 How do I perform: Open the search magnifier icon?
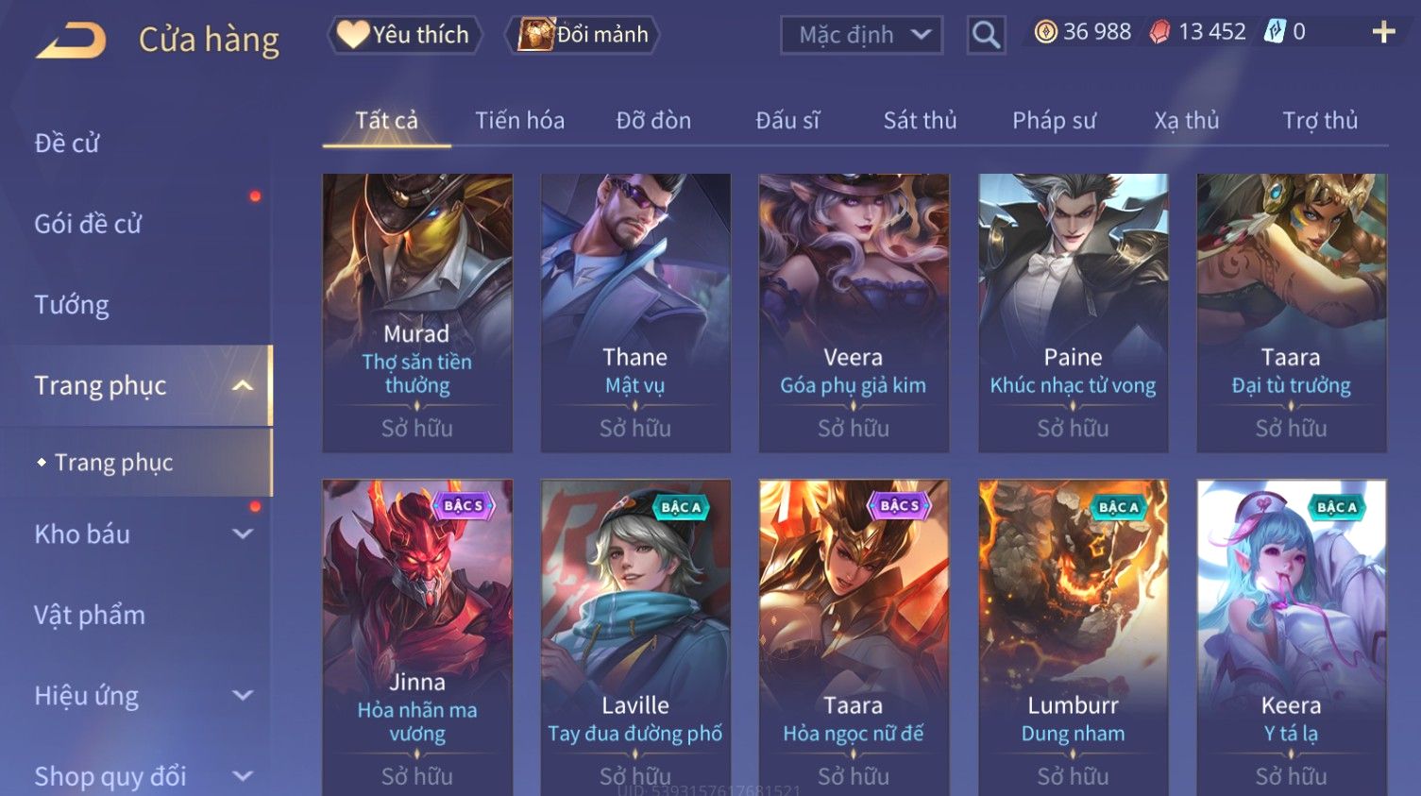pyautogui.click(x=986, y=35)
